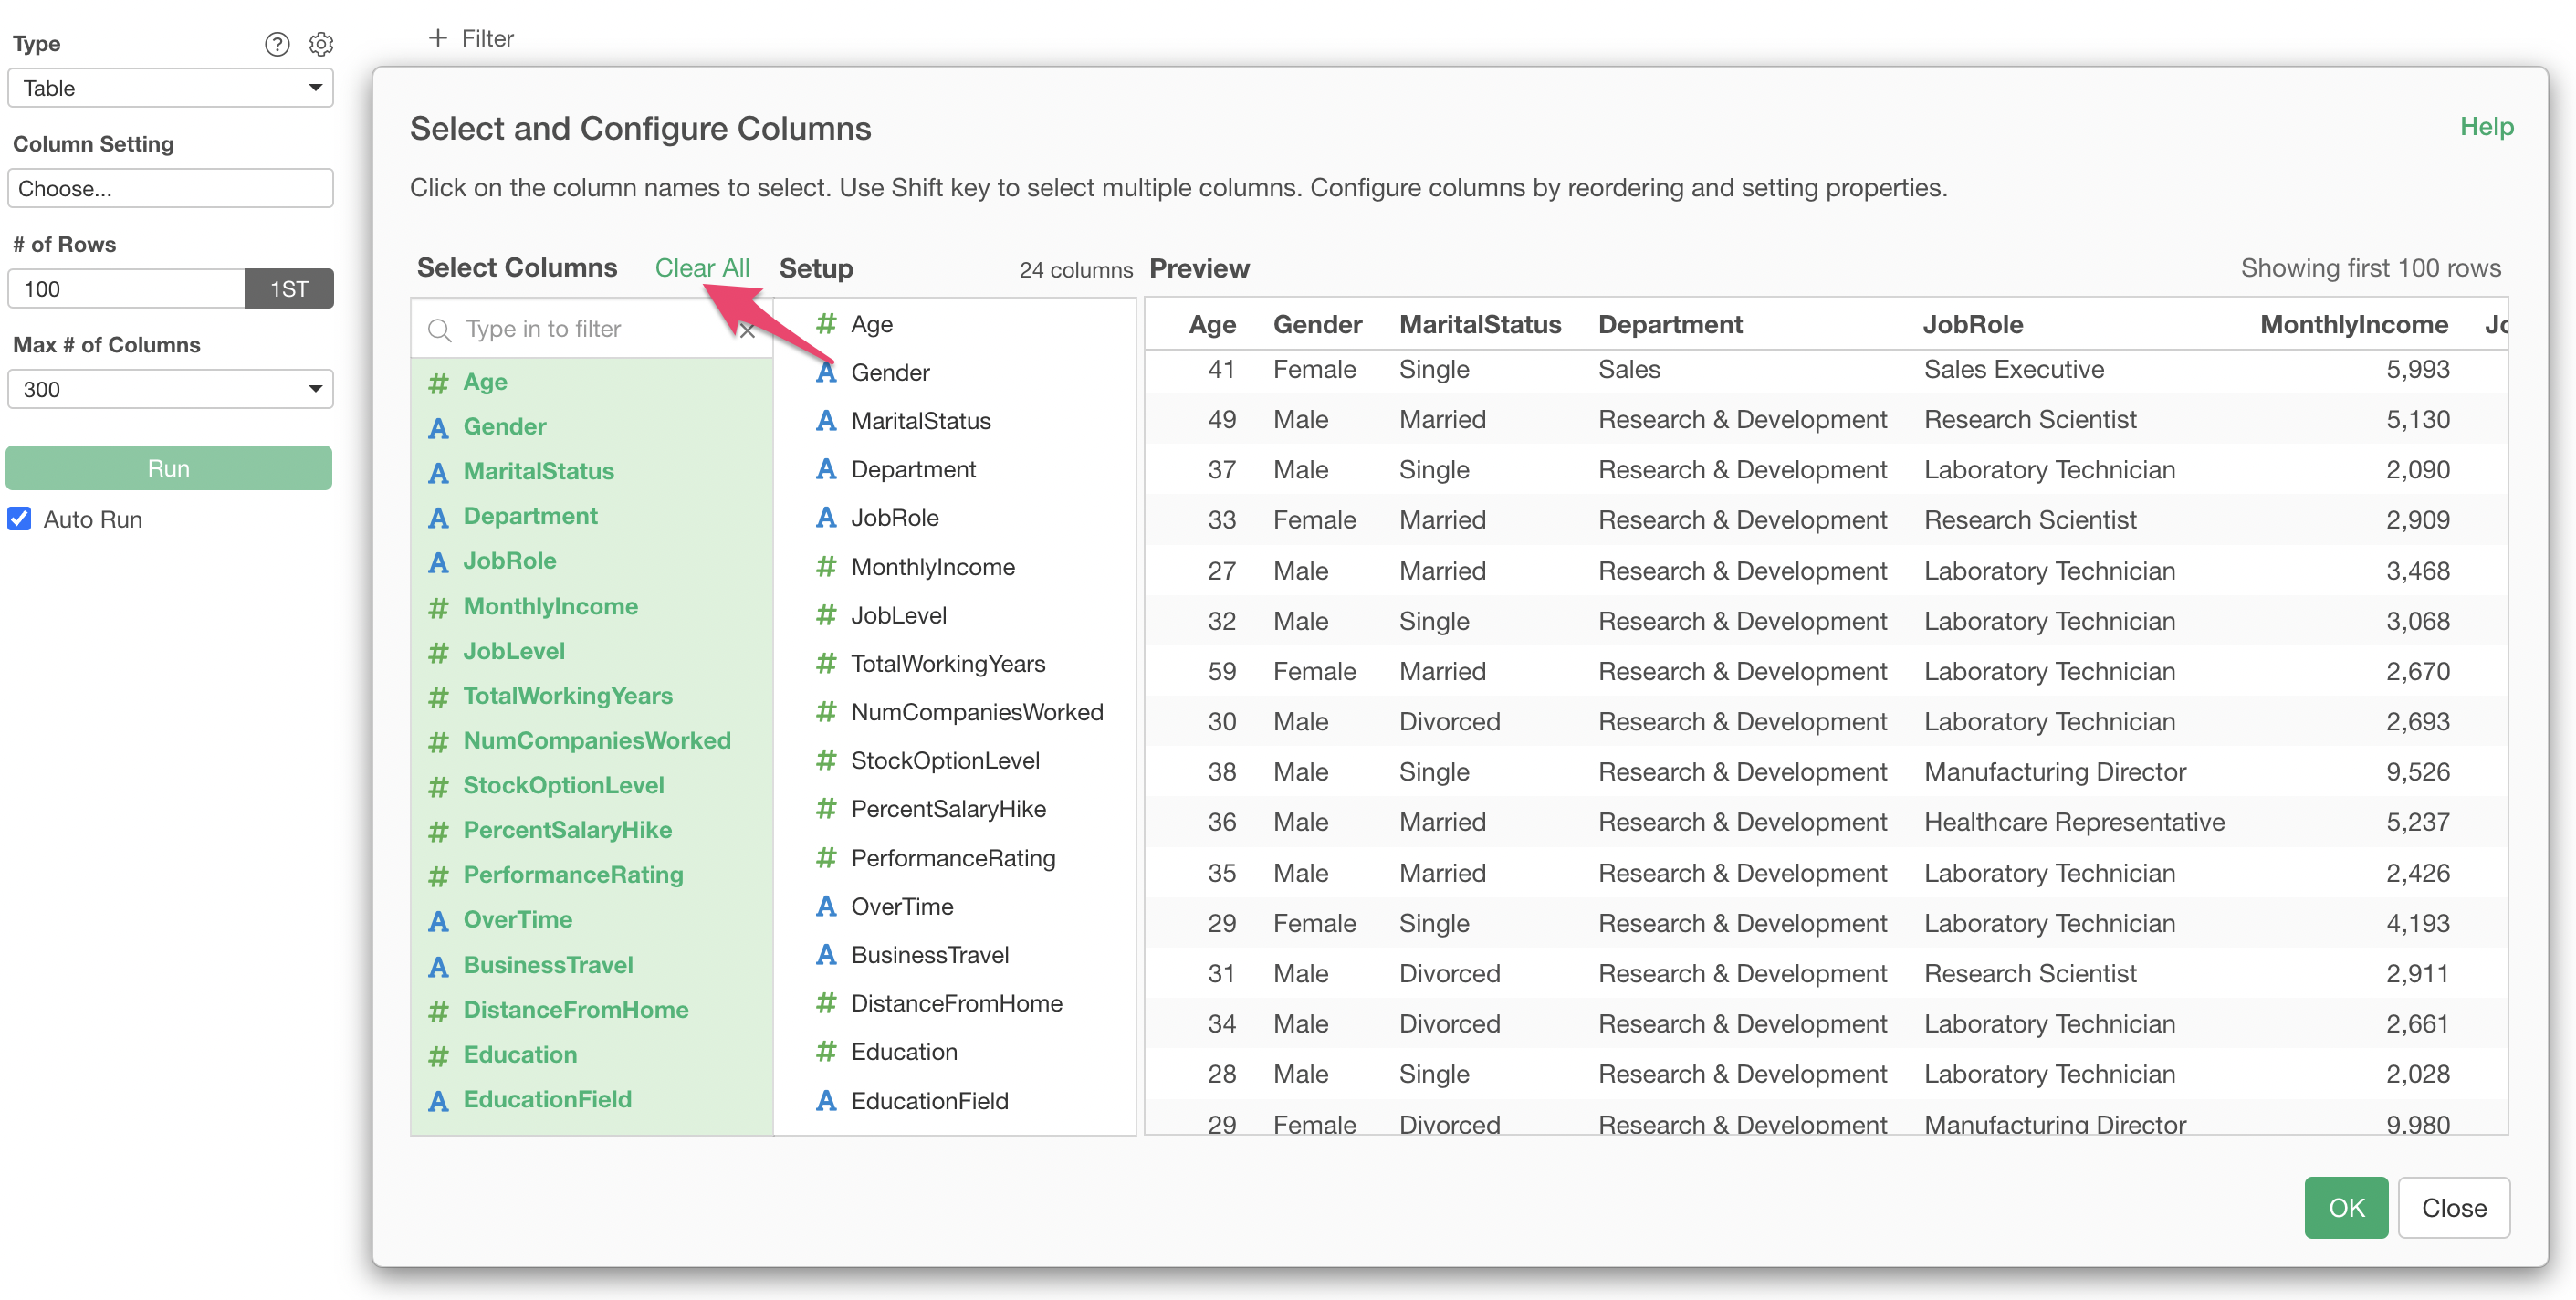This screenshot has width=2576, height=1300.
Task: Select JobRole in the Setup list
Action: [x=894, y=518]
